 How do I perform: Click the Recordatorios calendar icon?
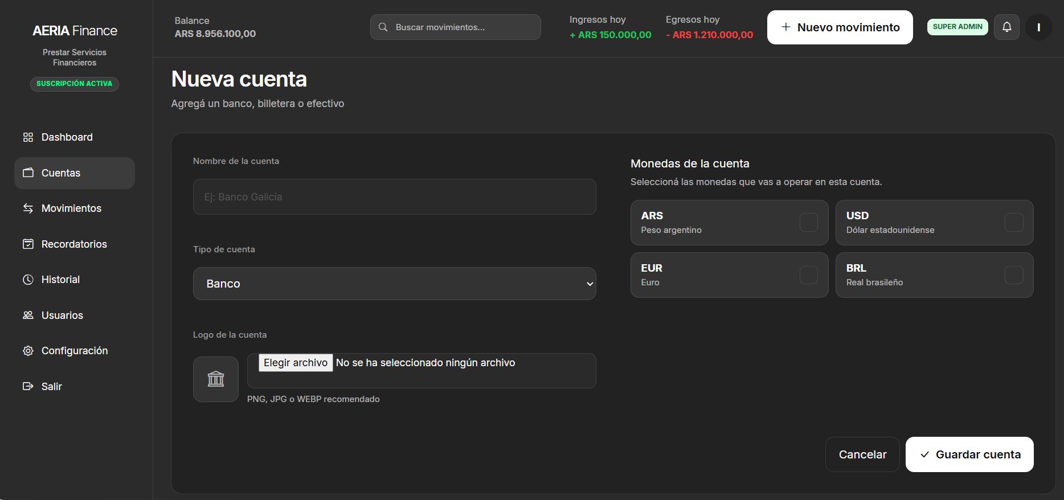tap(28, 244)
